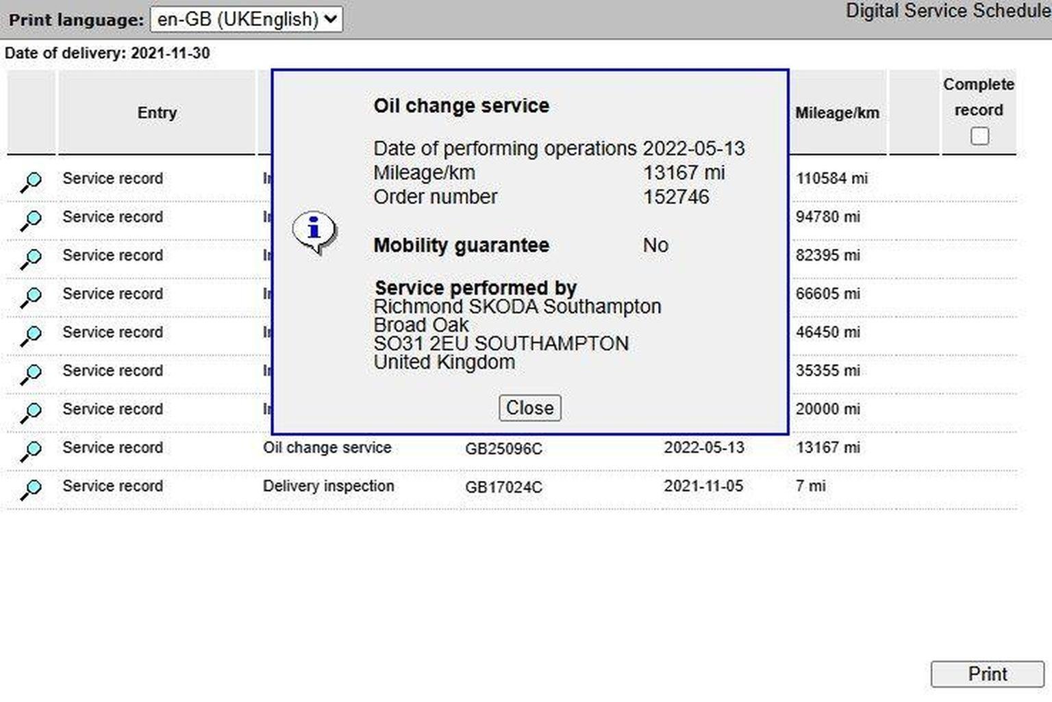Click the 7 mi mileage cell
This screenshot has height=702, width=1052.
(810, 486)
